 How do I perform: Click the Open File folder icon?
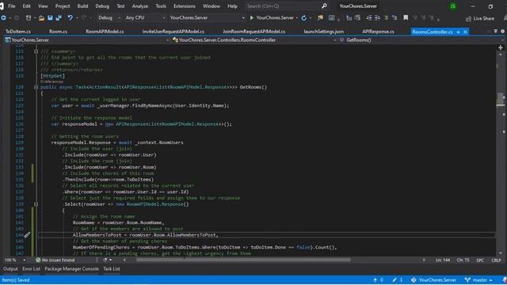41,17
